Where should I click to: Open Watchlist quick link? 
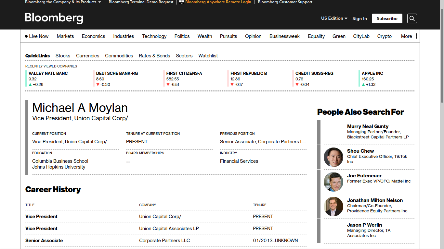pos(208,56)
